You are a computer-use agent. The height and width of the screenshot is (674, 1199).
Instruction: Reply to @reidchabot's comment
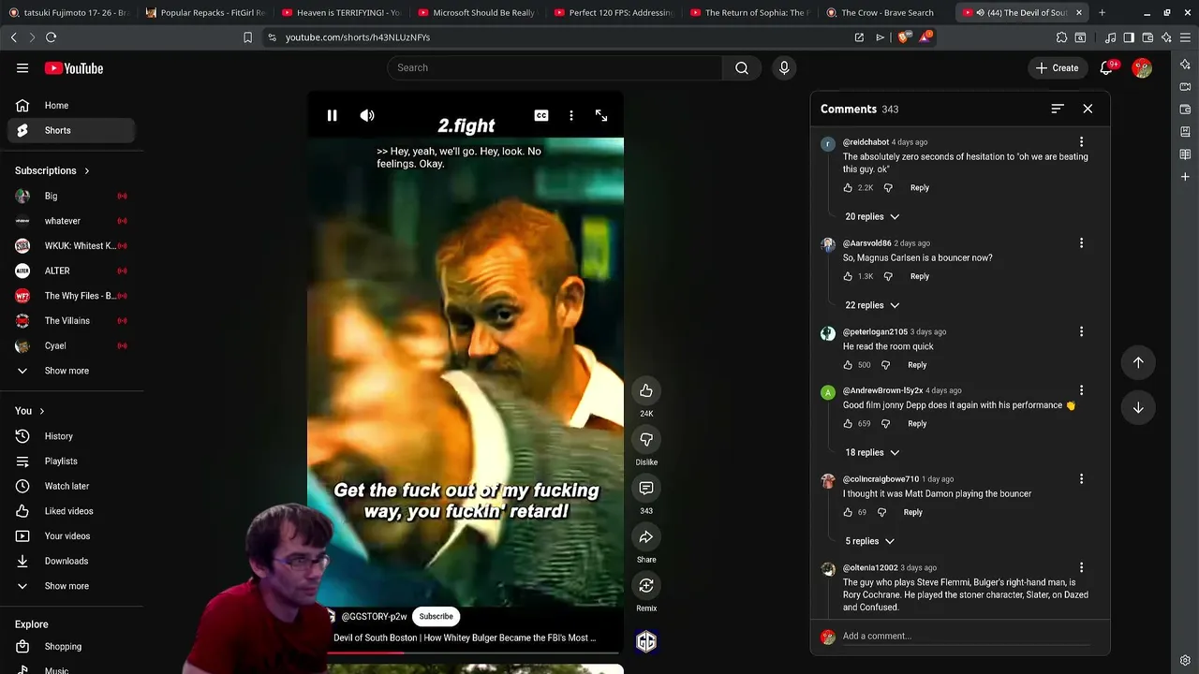coord(920,187)
